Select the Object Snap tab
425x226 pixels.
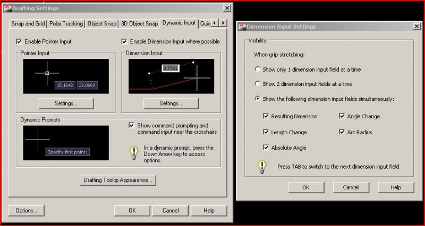[101, 23]
